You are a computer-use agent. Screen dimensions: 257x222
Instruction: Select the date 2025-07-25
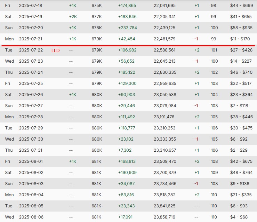click(x=31, y=84)
